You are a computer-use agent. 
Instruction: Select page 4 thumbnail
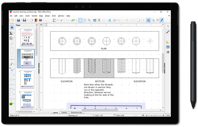tap(27, 100)
